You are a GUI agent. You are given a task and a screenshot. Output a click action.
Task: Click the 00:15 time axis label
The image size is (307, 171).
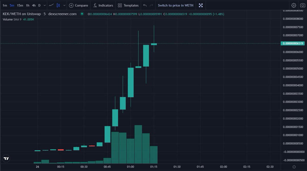(x=61, y=167)
